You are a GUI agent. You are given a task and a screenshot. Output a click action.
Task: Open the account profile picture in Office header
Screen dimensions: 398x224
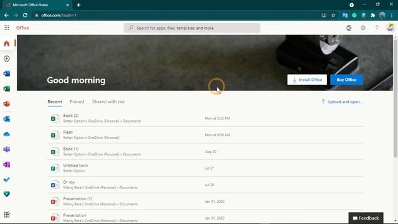click(391, 27)
